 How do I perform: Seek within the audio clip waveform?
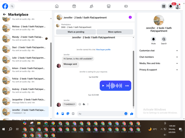(x=114, y=86)
